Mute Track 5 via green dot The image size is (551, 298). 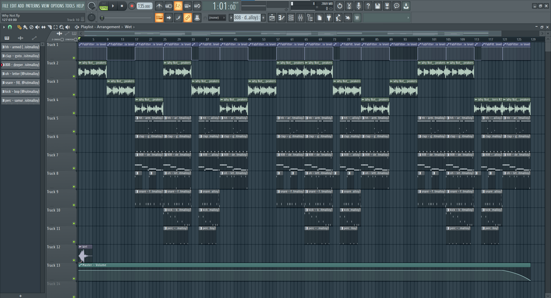pos(74,132)
